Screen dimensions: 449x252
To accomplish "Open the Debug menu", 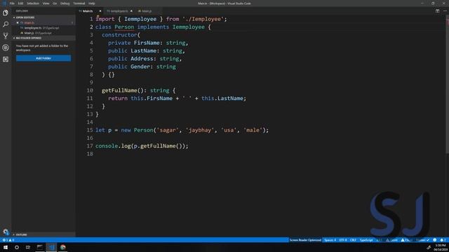I will coord(65,3).
